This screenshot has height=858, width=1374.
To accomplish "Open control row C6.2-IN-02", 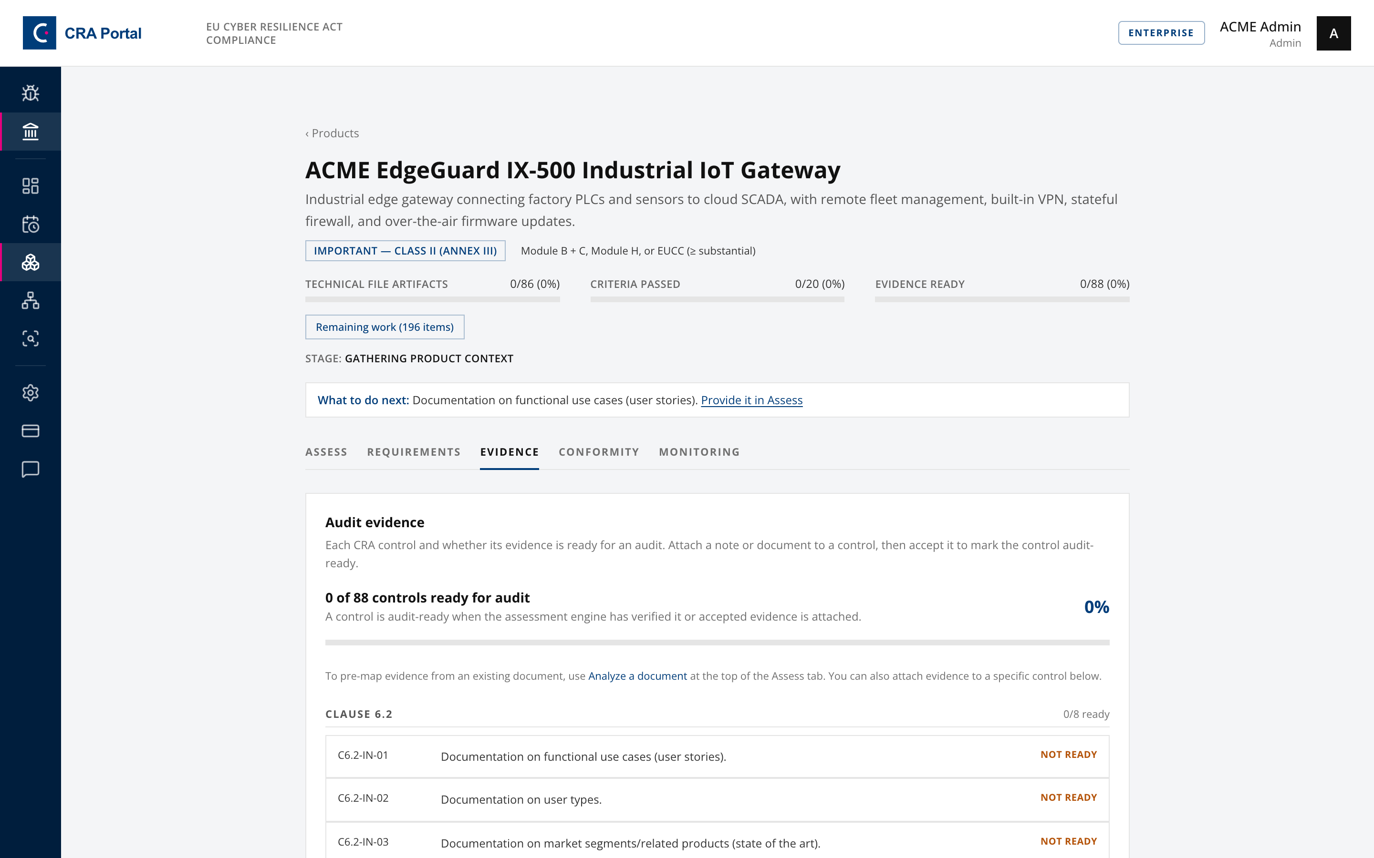I will coord(717,799).
